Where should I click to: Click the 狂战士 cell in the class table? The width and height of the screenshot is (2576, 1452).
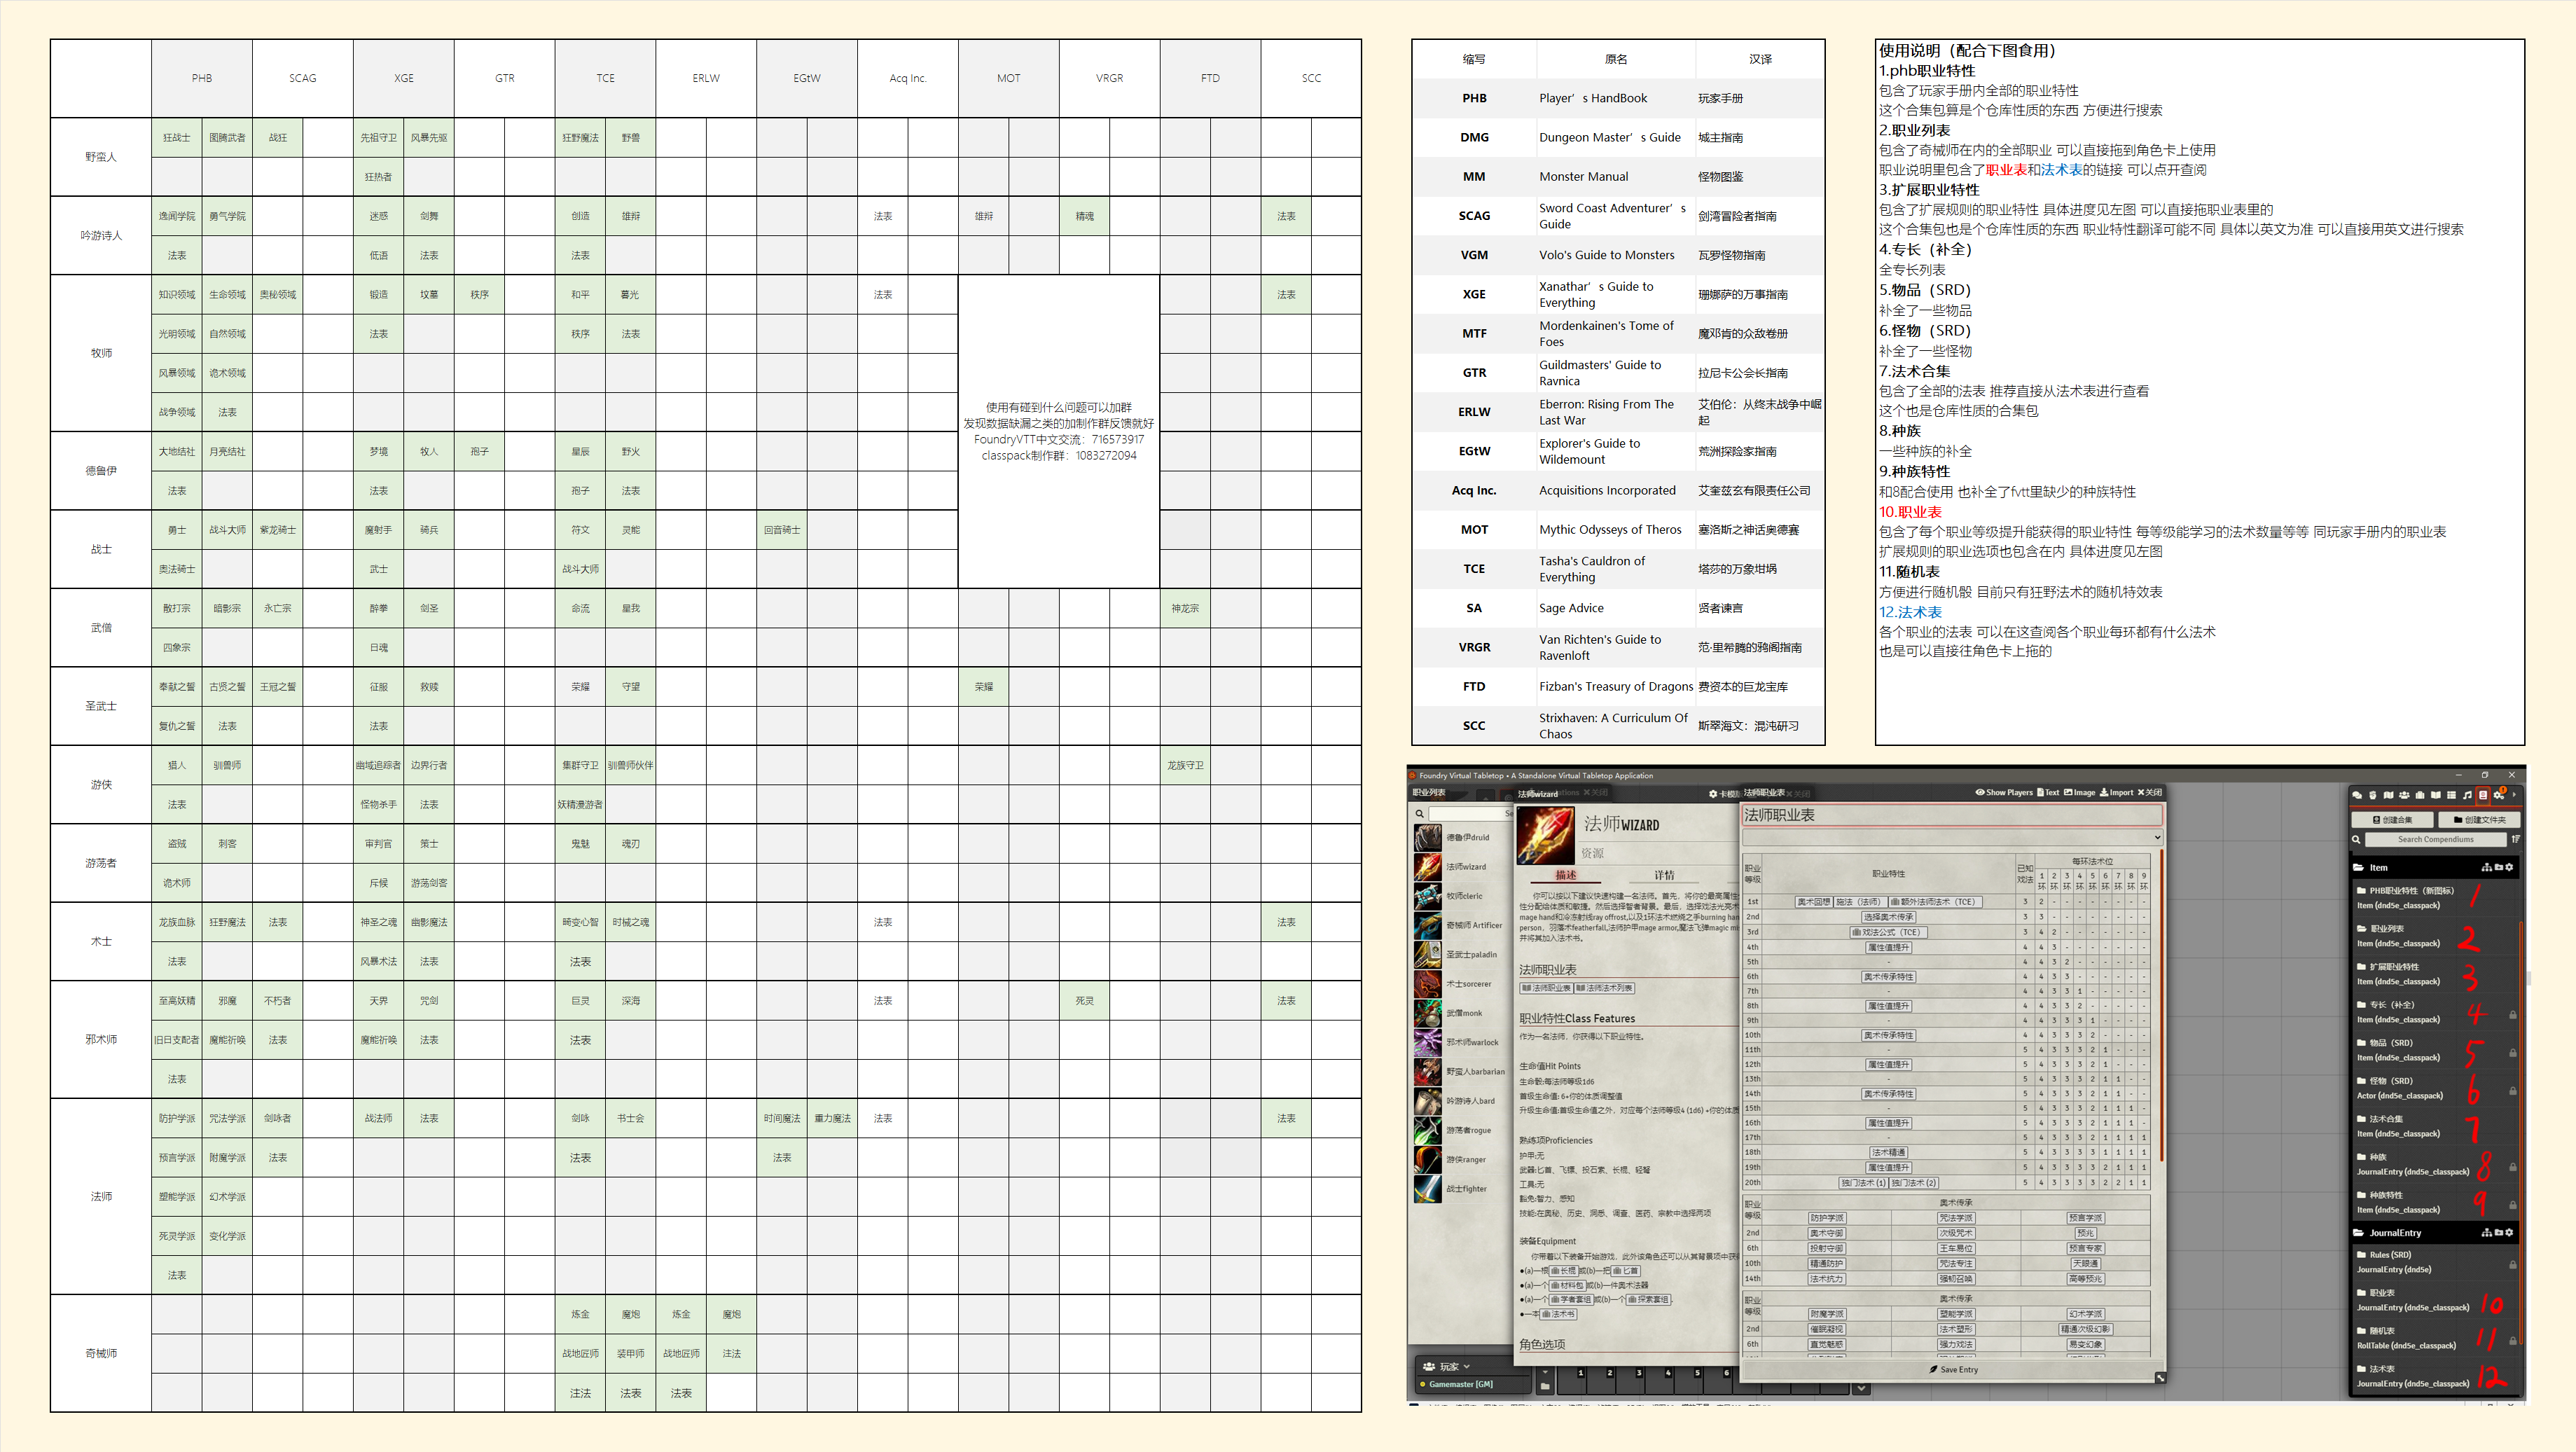coord(176,137)
